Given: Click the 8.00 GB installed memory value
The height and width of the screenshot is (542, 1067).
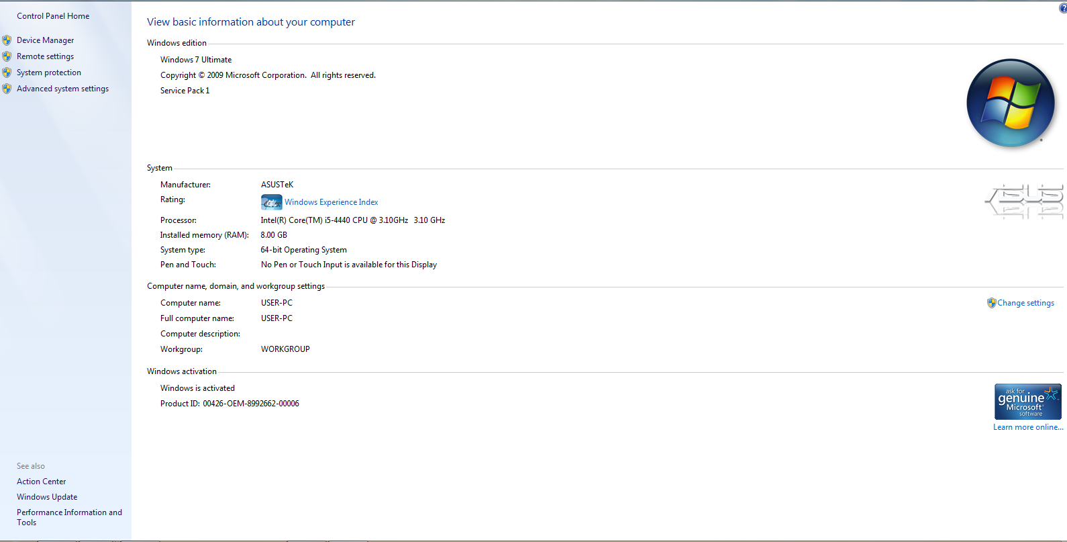Looking at the screenshot, I should 274,235.
